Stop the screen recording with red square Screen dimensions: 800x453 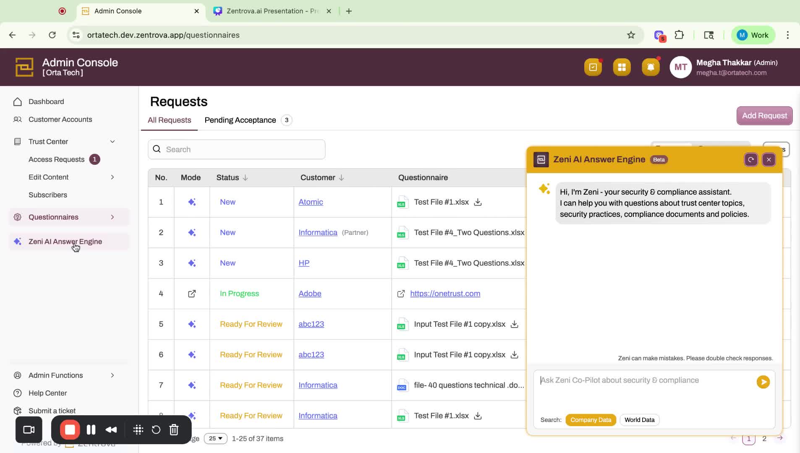coord(70,430)
